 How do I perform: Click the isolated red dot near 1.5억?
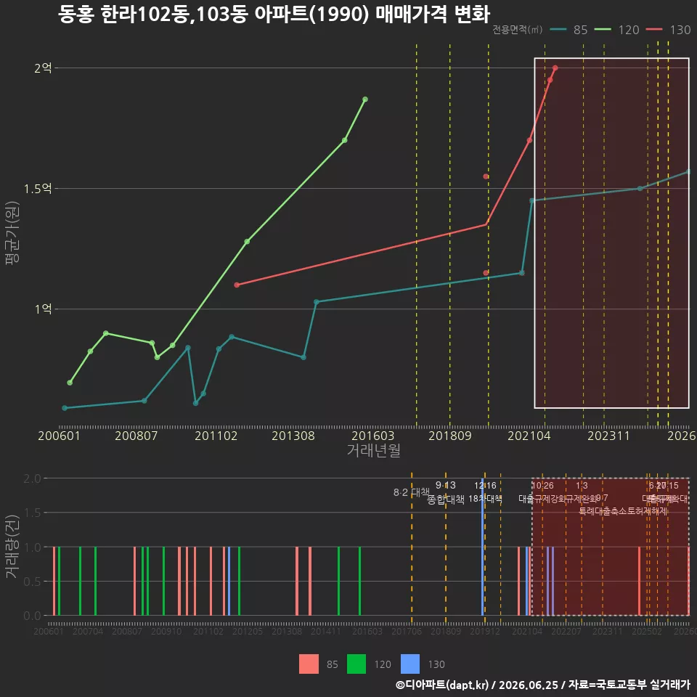(486, 176)
